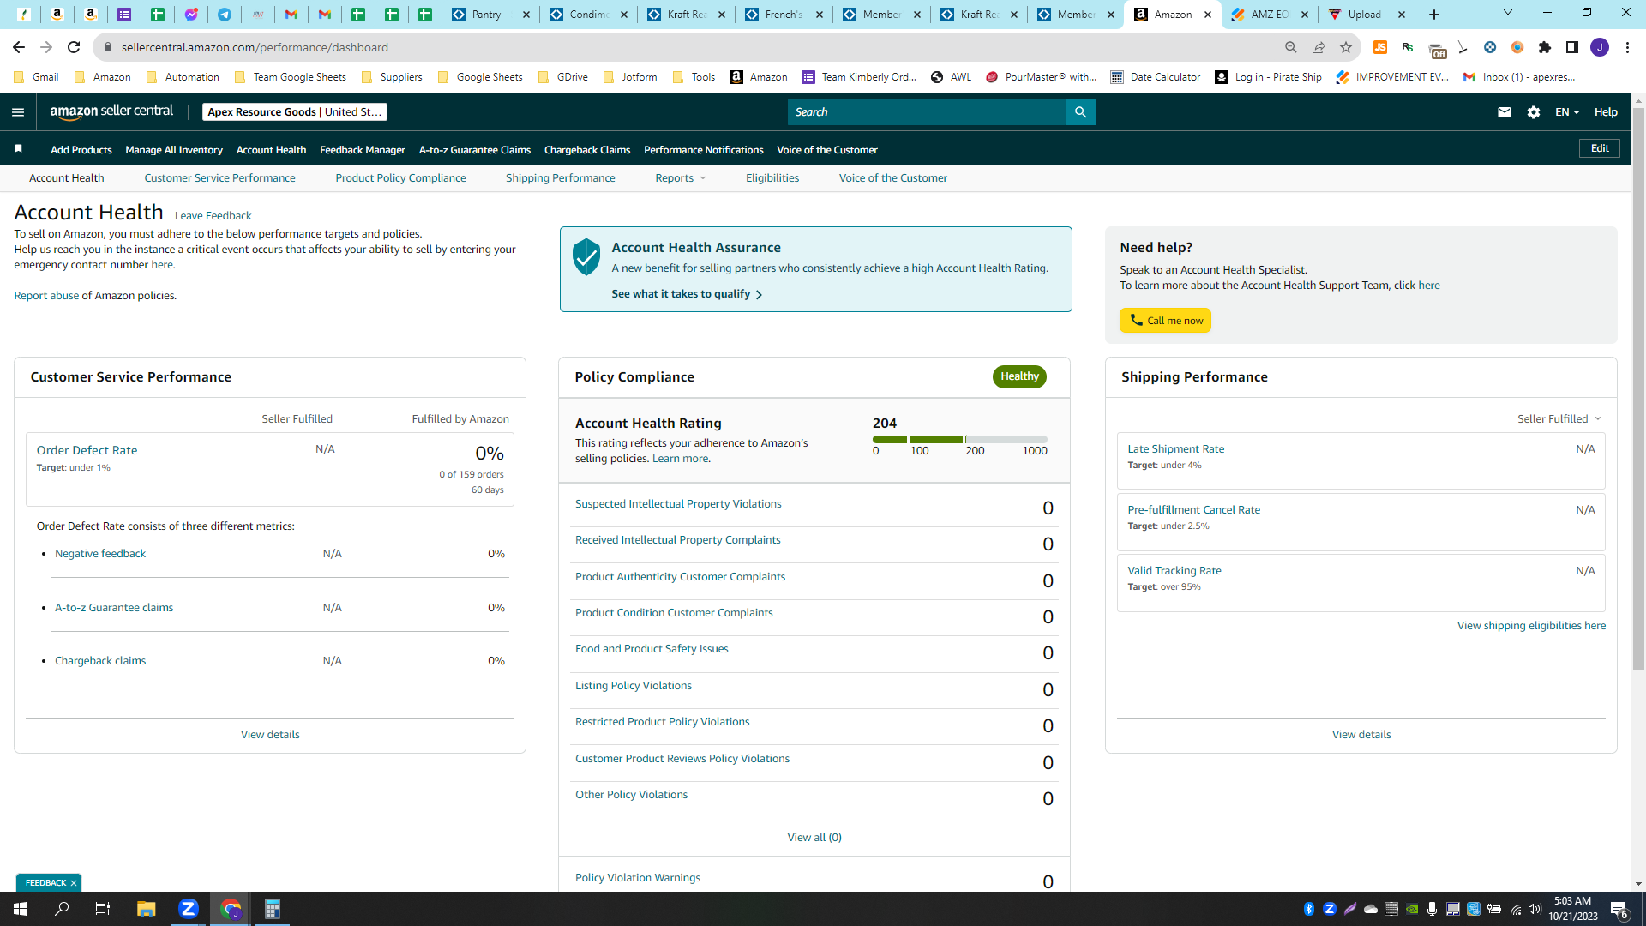Open the Shipping Performance tab
This screenshot has width=1646, height=926.
coord(560,178)
